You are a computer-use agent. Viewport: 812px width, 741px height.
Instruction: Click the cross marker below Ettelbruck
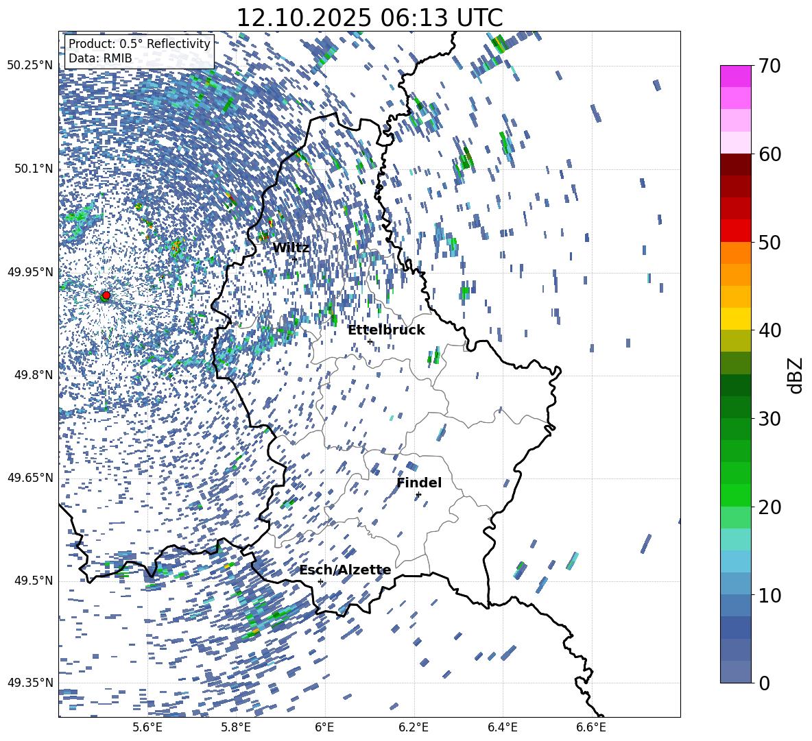pos(370,341)
